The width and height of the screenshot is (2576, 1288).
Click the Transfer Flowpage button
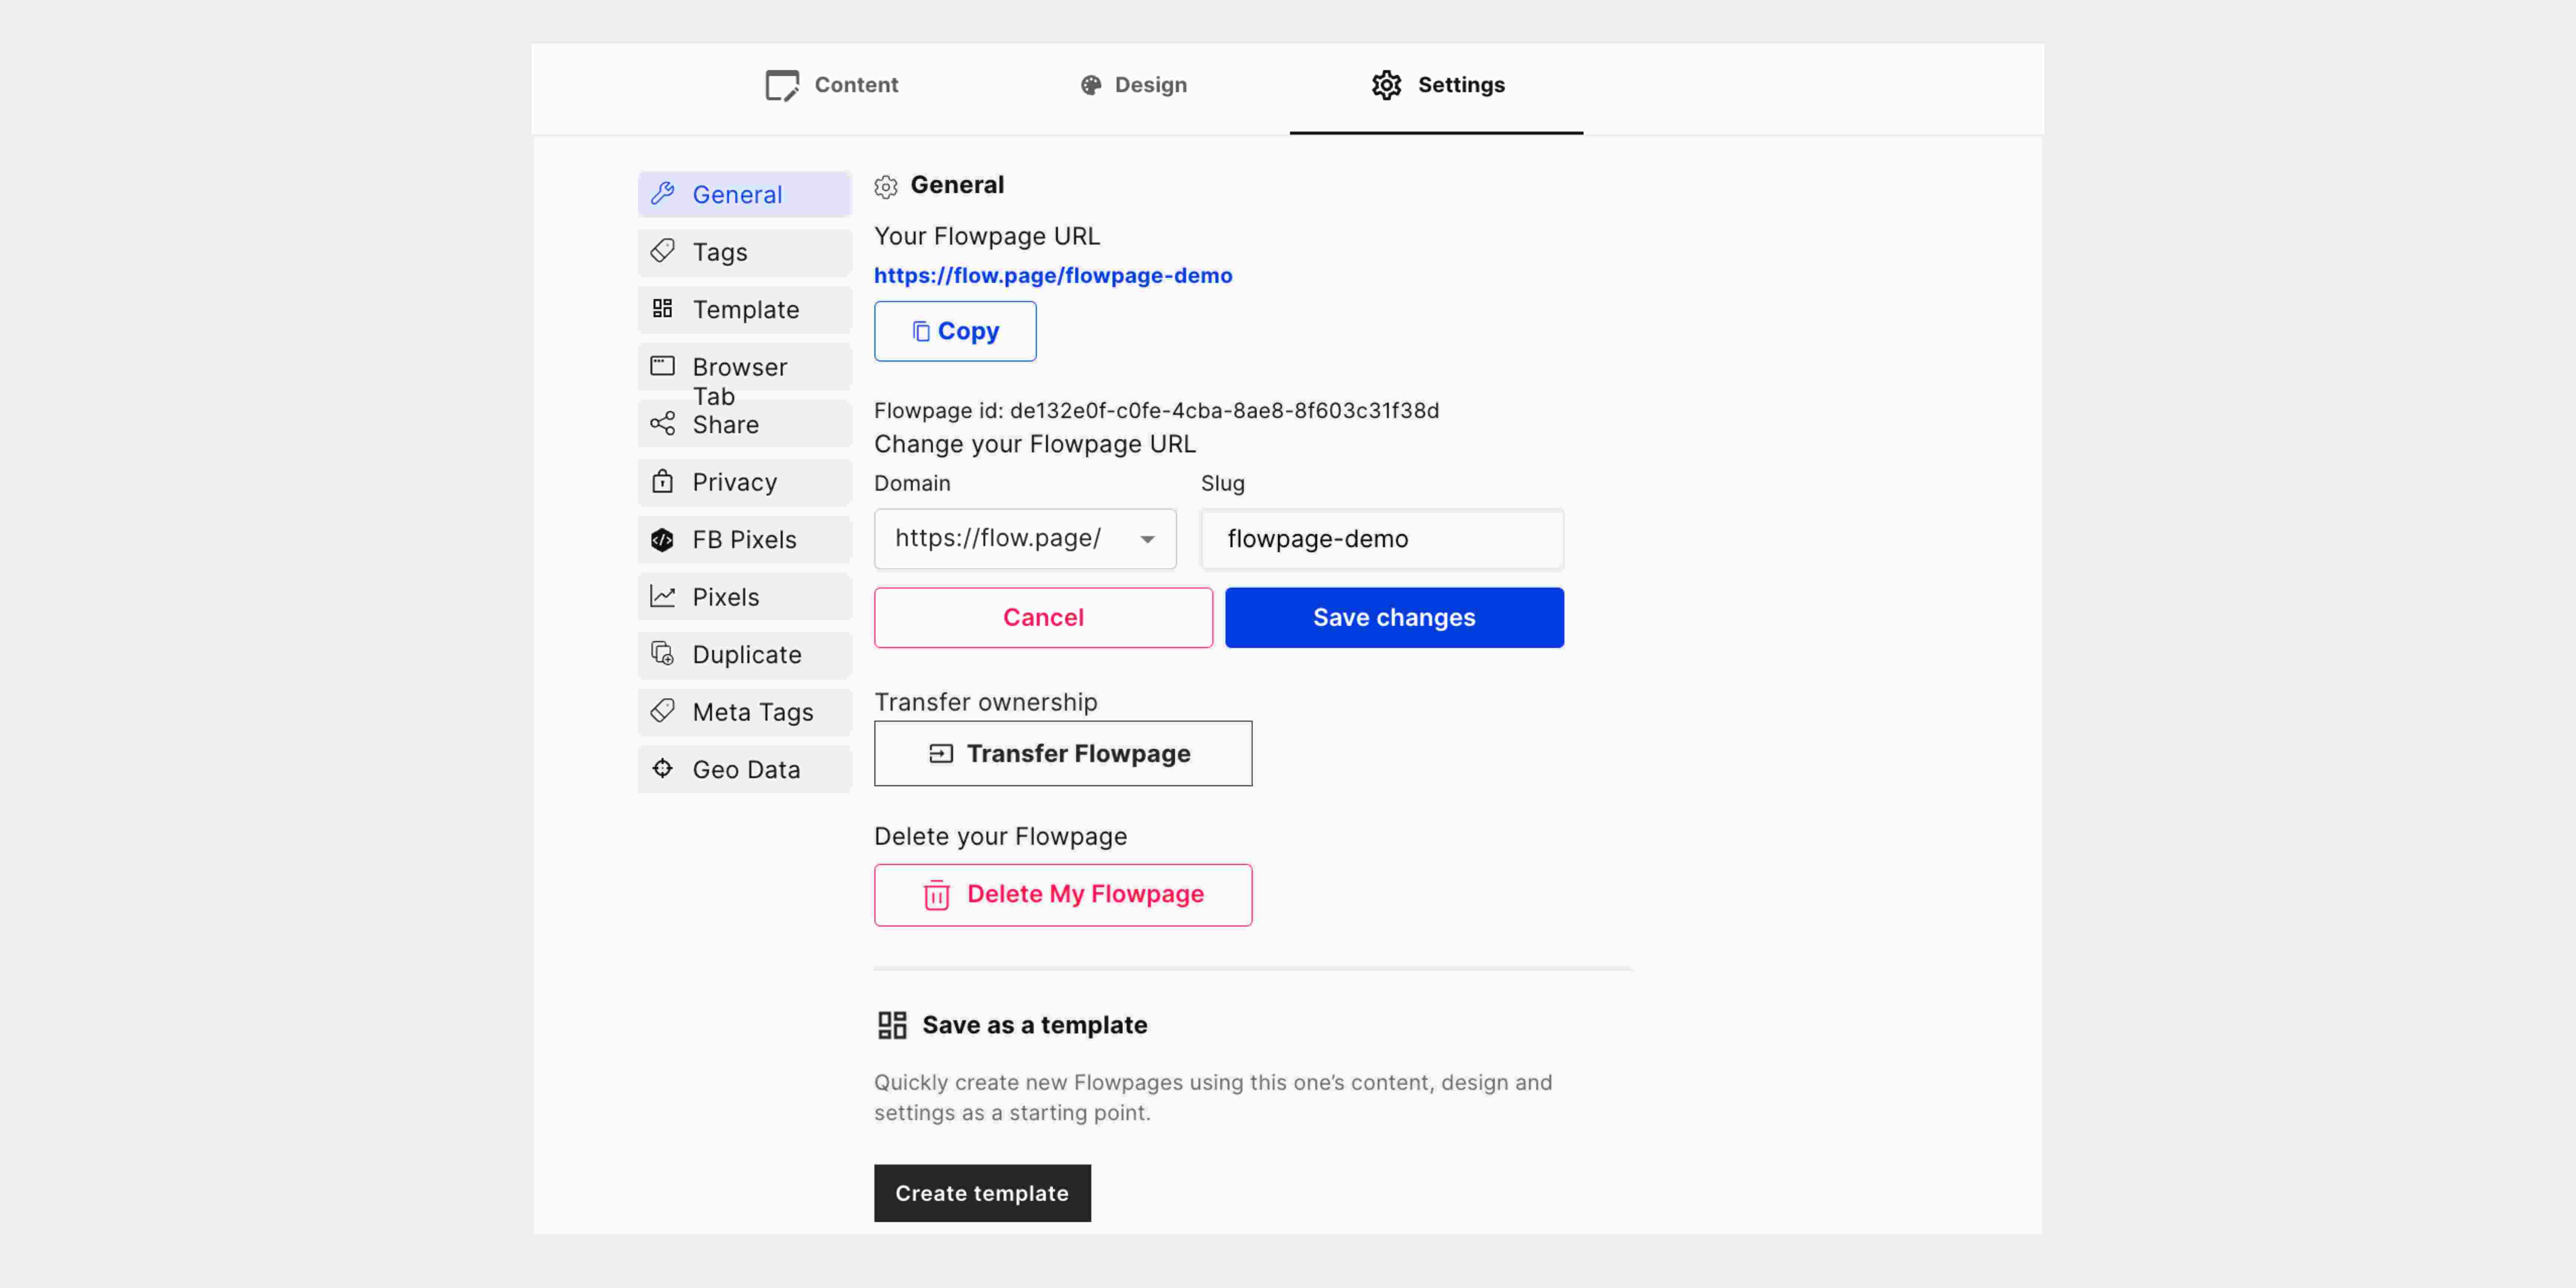(1063, 753)
